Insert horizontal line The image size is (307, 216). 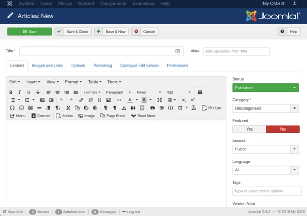39,108
